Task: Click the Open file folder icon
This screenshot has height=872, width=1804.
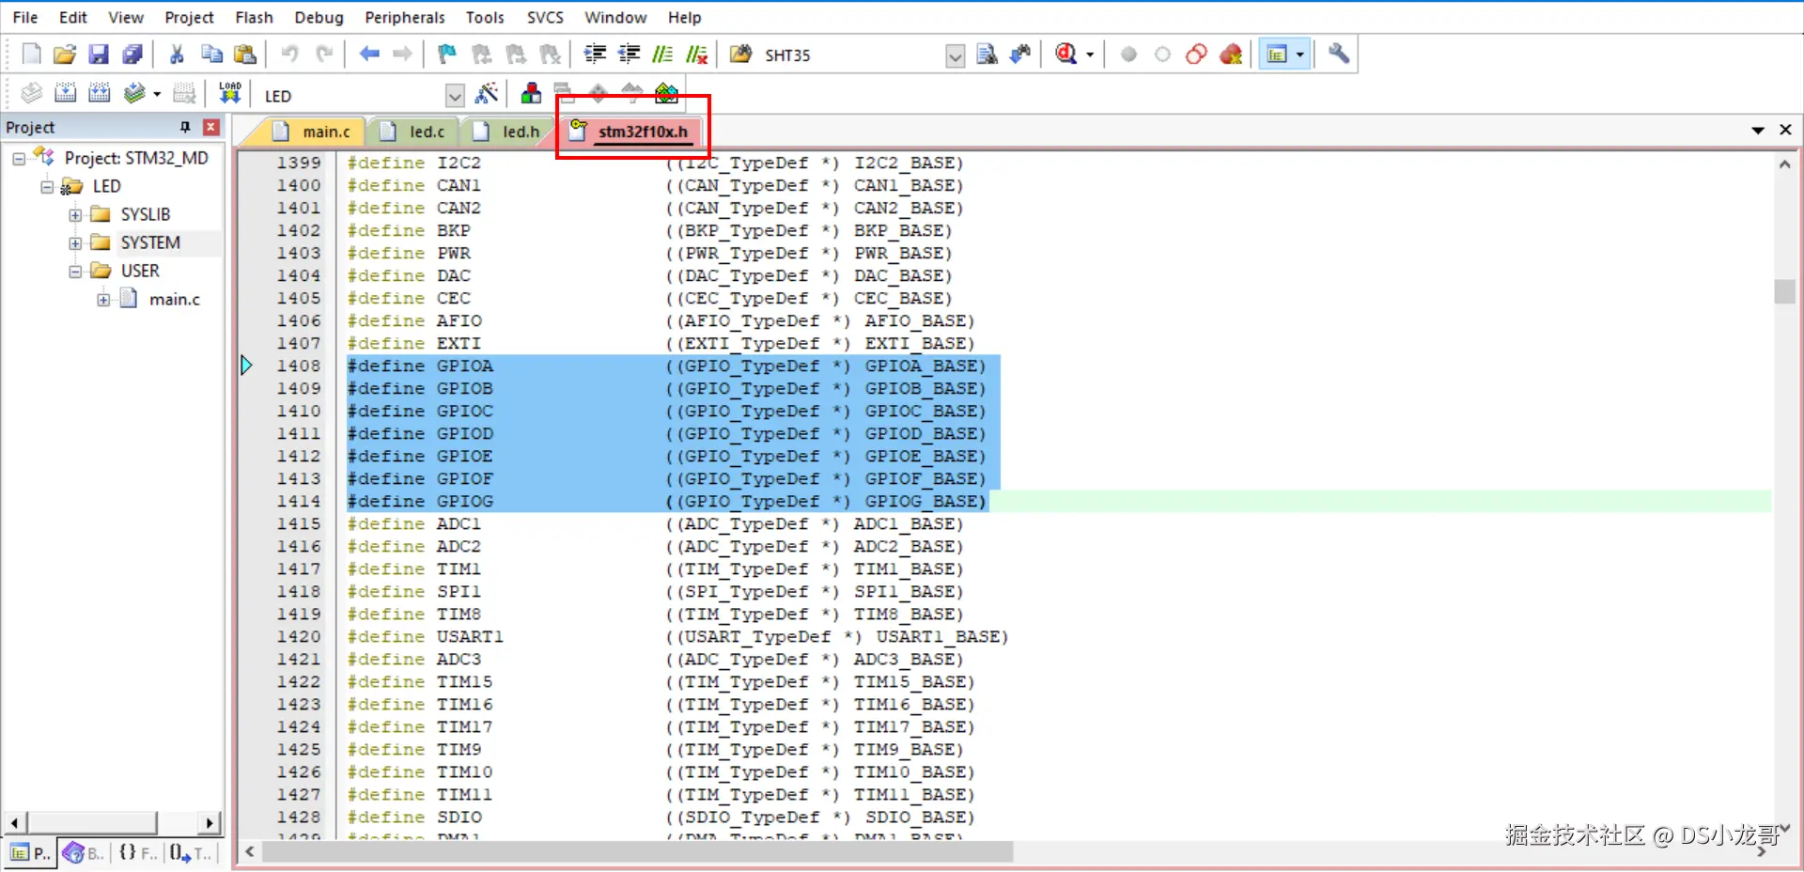Action: pyautogui.click(x=65, y=54)
